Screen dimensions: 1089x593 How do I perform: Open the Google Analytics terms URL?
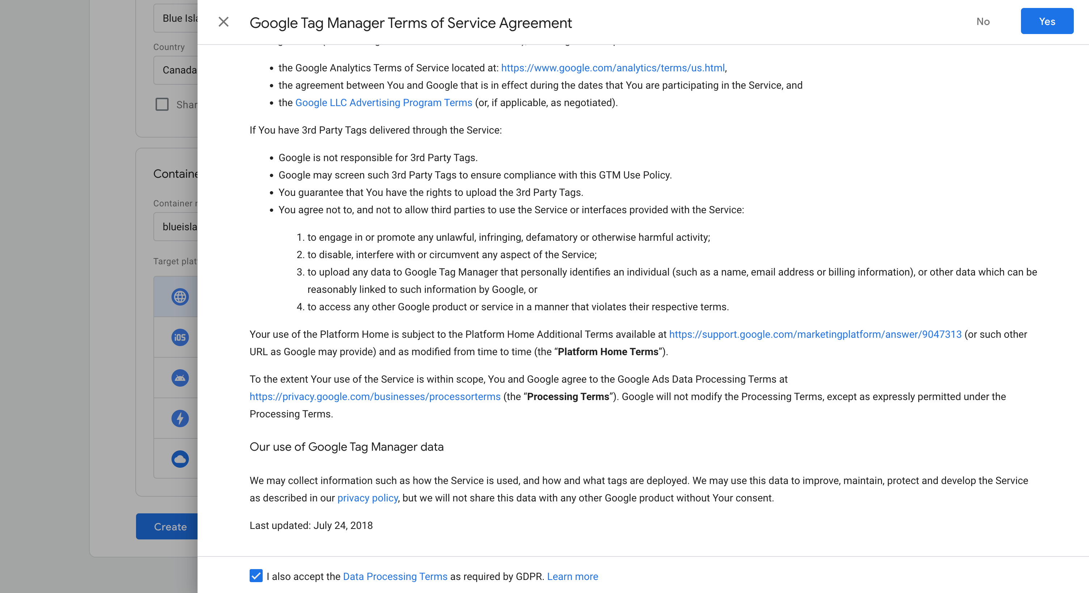(x=613, y=68)
